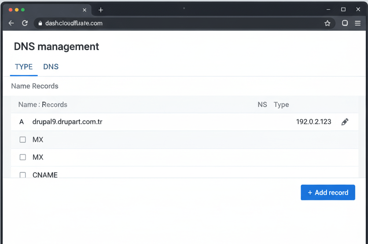
Task: Open a new browser tab with plus icon
Action: coord(101,10)
